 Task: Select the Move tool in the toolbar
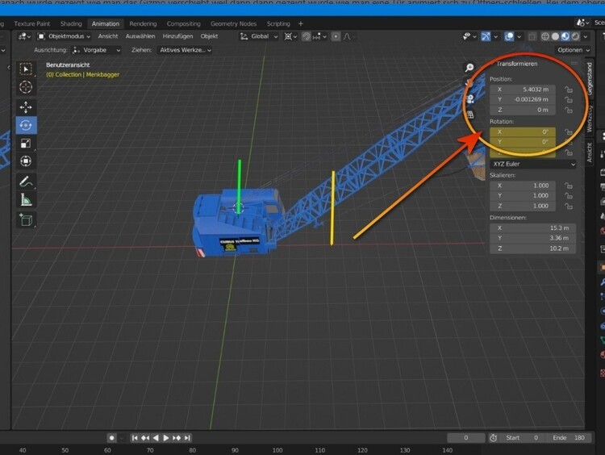pyautogui.click(x=26, y=106)
